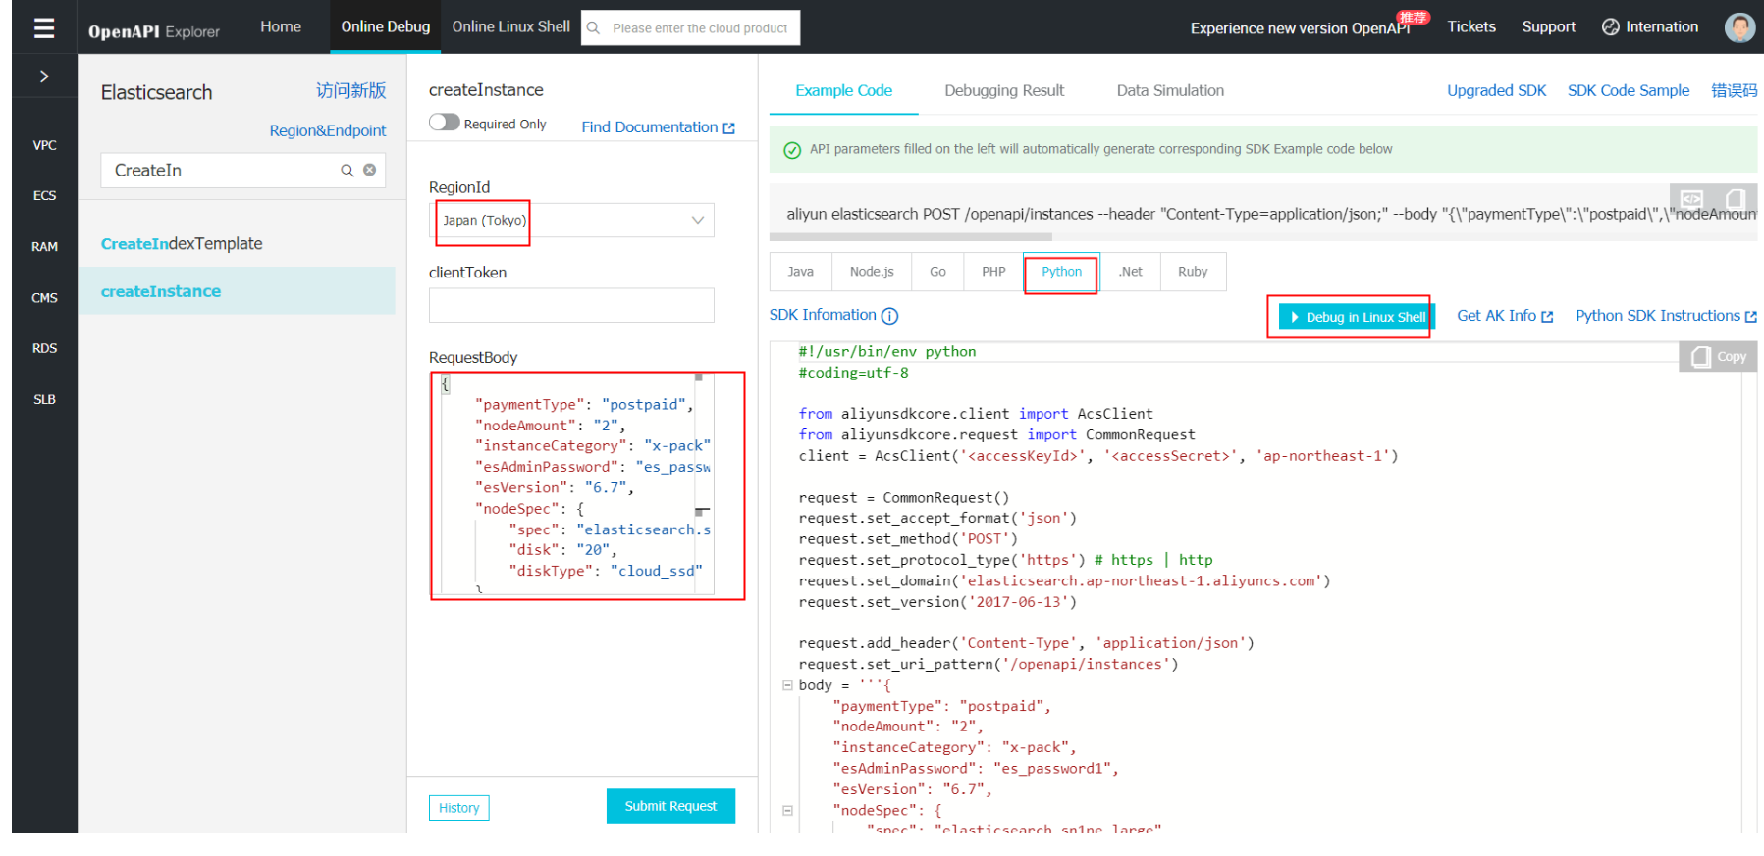Switch to Debugging Result tab
Image resolution: width=1764 pixels, height=856 pixels.
coord(1004,91)
